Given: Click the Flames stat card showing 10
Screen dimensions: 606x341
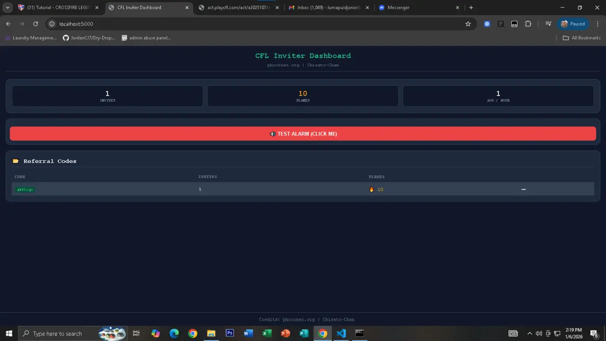Looking at the screenshot, I should tap(303, 96).
